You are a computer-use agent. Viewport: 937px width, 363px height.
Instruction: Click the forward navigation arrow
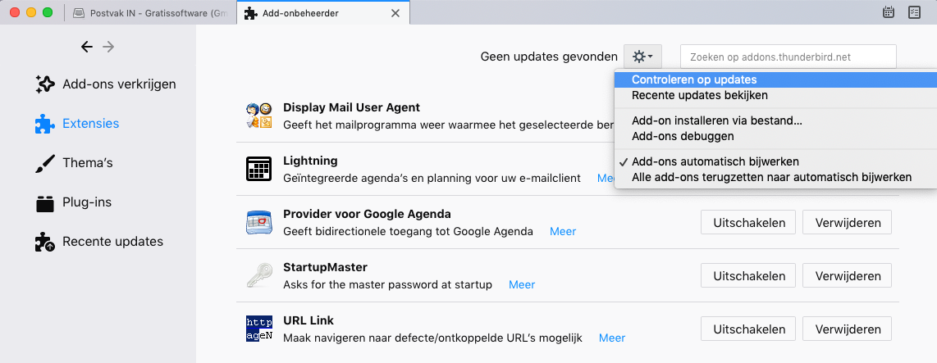(108, 47)
